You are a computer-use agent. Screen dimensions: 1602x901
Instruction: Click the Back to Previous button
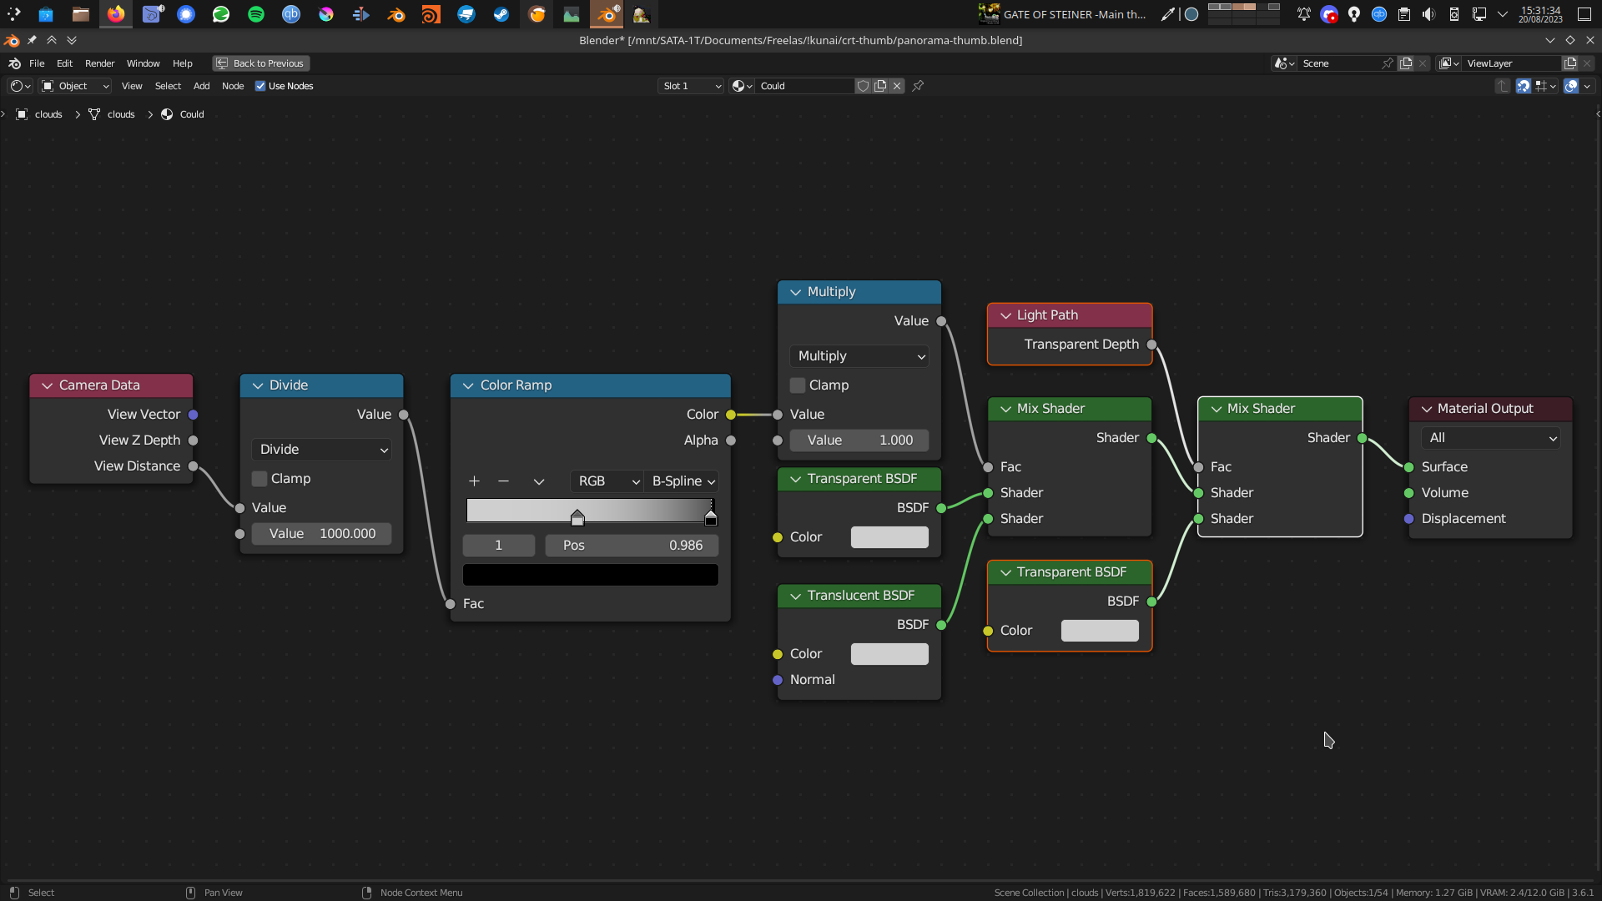pyautogui.click(x=260, y=63)
